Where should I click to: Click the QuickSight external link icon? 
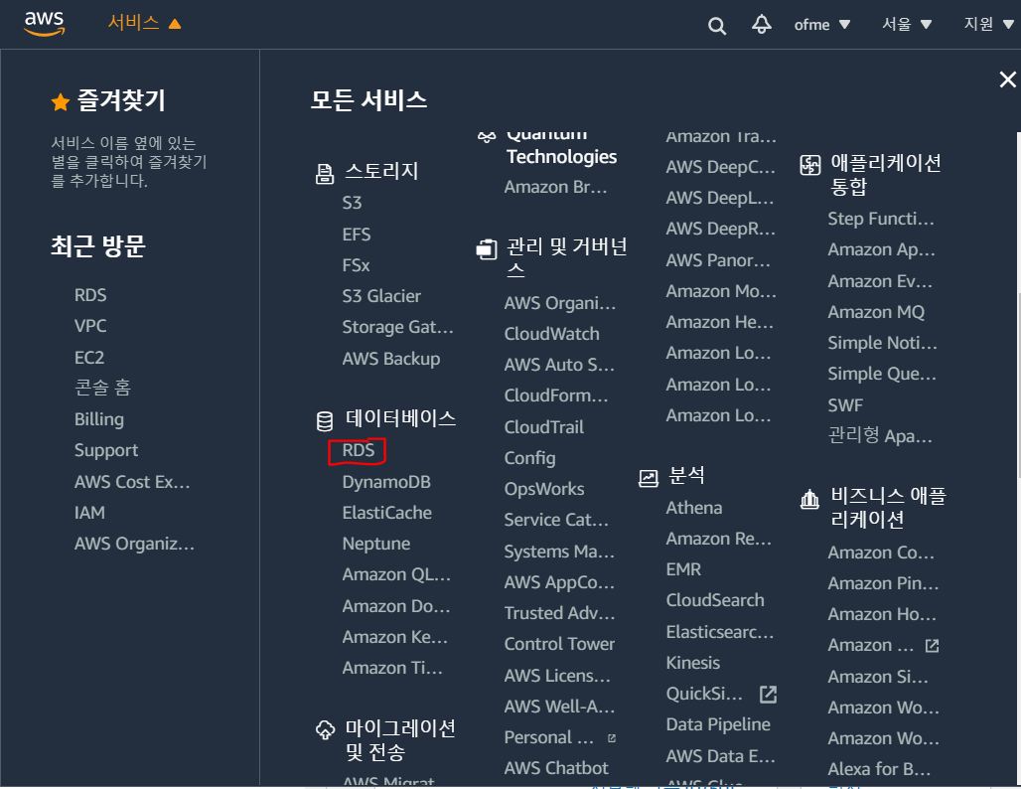click(x=769, y=695)
